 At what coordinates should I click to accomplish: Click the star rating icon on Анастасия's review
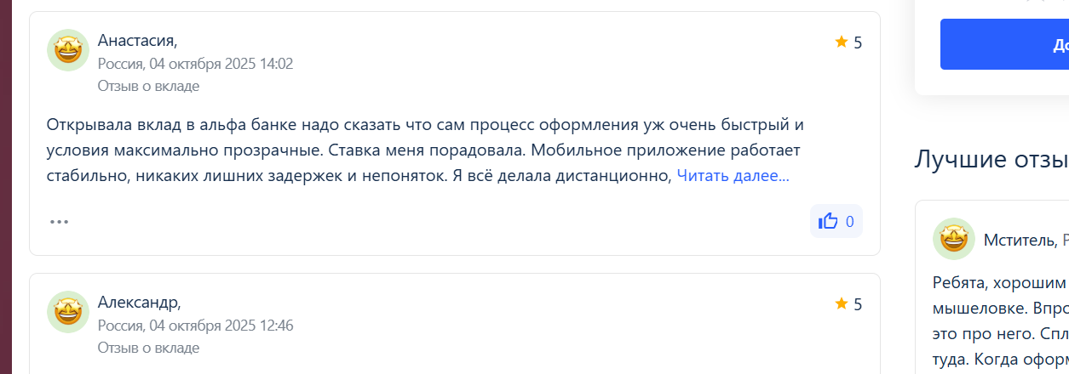[x=842, y=42]
